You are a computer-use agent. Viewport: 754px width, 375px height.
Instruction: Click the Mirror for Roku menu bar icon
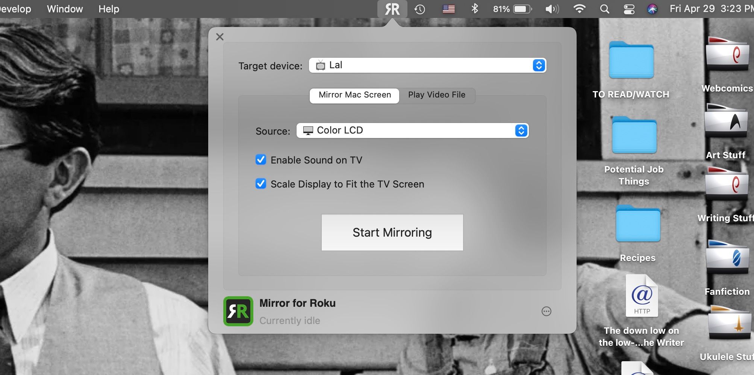[x=392, y=9]
